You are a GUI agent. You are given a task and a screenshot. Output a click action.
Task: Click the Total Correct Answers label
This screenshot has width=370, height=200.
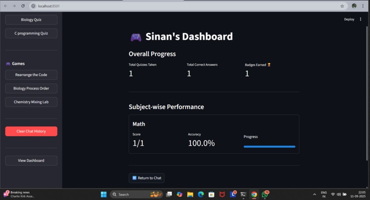click(202, 65)
